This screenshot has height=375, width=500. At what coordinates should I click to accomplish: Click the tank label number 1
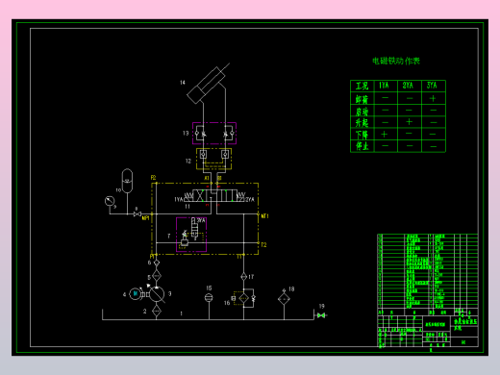coord(182,313)
